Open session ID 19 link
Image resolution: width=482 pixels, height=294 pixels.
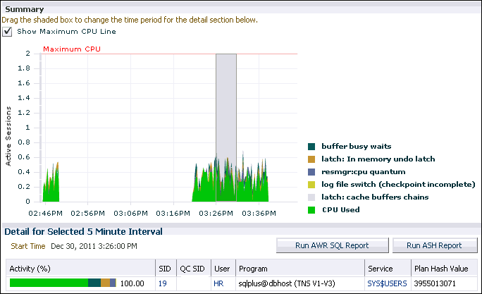coord(162,283)
